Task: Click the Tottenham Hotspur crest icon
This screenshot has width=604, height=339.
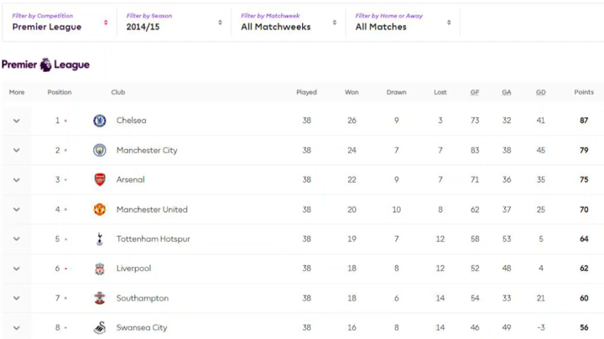Action: pyautogui.click(x=100, y=239)
